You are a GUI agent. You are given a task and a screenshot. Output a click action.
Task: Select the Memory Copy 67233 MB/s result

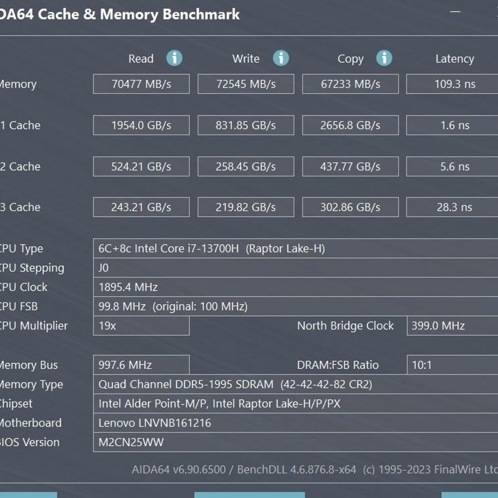tap(350, 84)
